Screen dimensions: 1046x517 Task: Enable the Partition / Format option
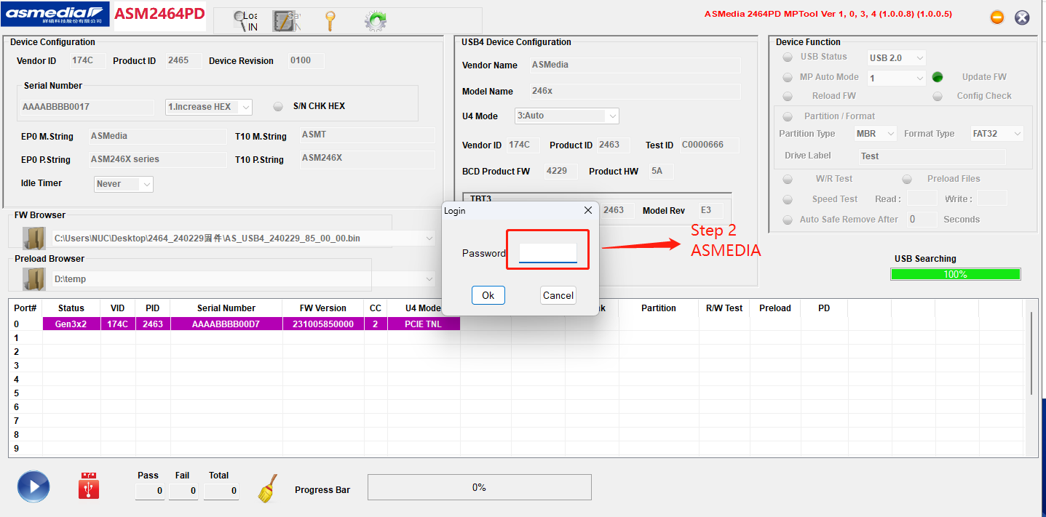(788, 116)
